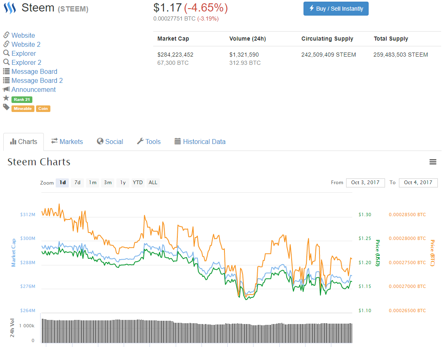Click the 259,483,503 STEEM total supply

click(401, 55)
